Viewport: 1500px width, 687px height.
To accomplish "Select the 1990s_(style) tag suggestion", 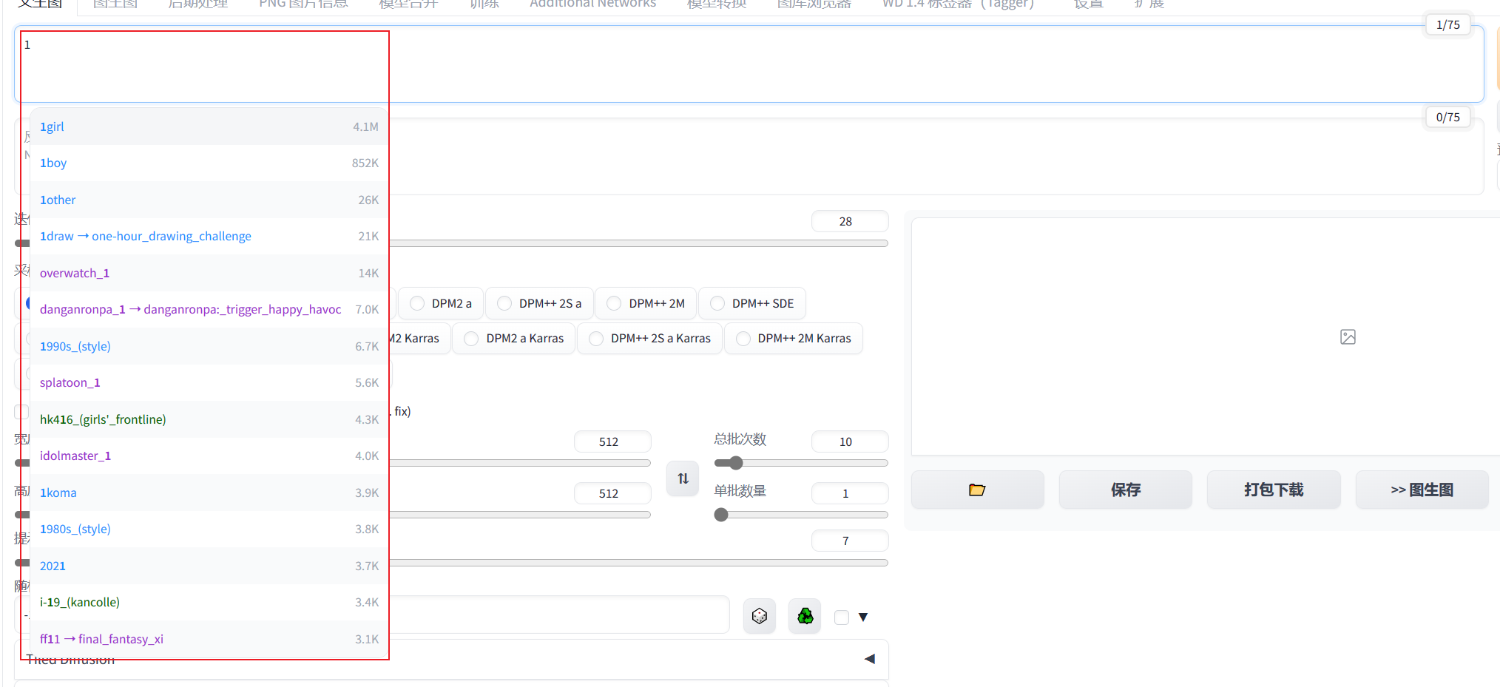I will tap(75, 346).
